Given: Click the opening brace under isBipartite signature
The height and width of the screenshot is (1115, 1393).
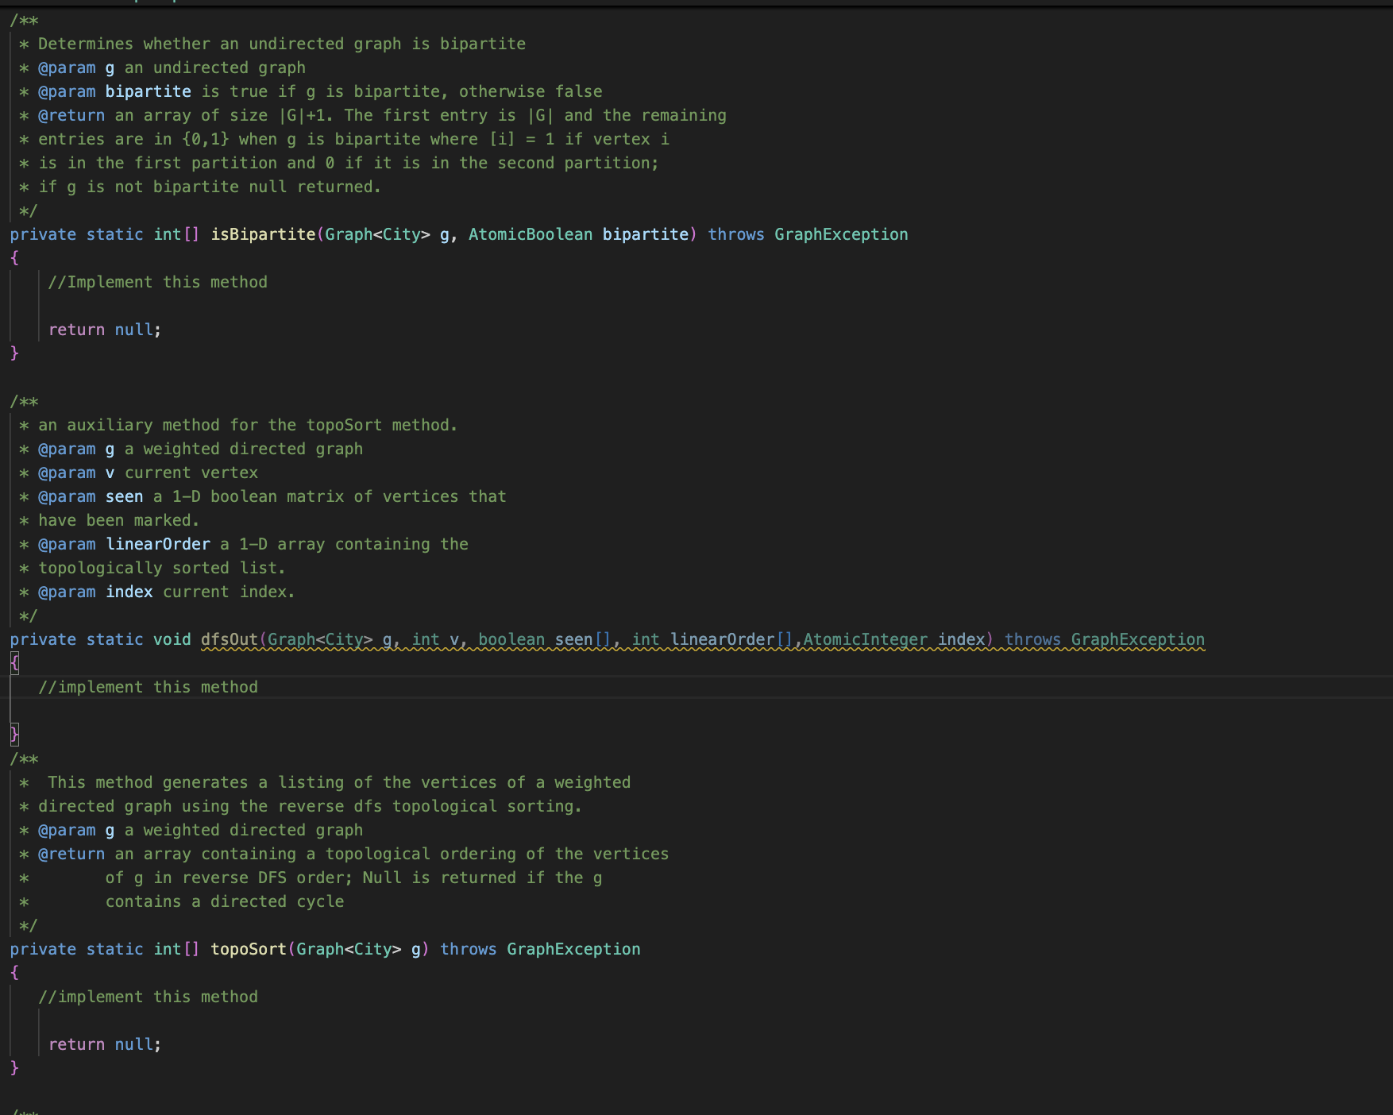Looking at the screenshot, I should tap(13, 257).
